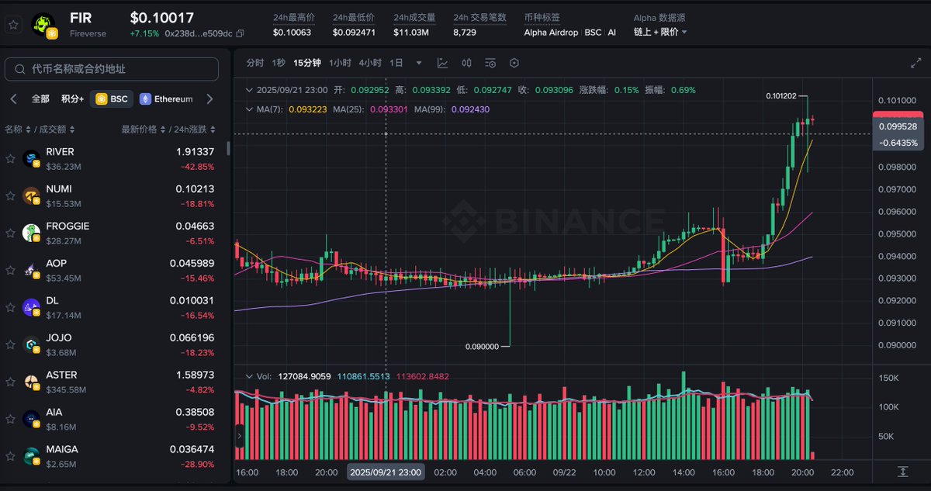Image resolution: width=931 pixels, height=491 pixels.
Task: Click the MA(99) value 0.092430
Action: (x=472, y=109)
